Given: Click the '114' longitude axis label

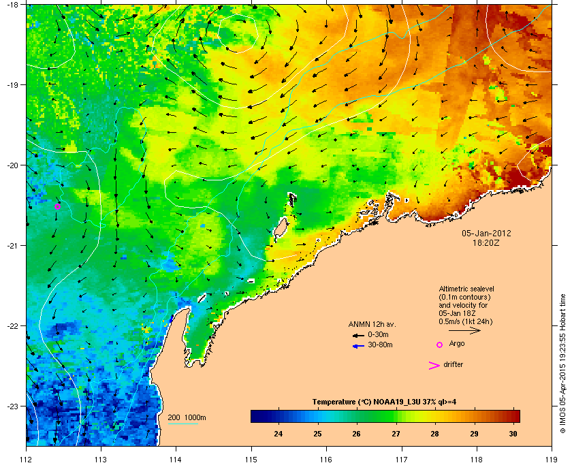Looking at the screenshot, I should click(x=176, y=459).
